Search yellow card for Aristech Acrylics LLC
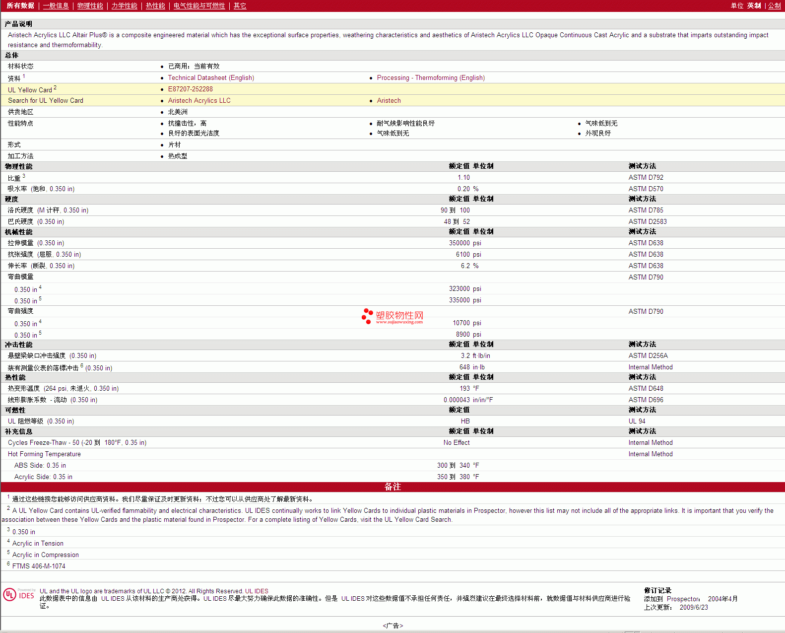The height and width of the screenshot is (633, 785). coord(199,101)
